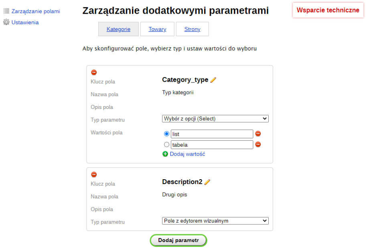Click the green plus icon to add value
369x252 pixels.
pos(165,154)
